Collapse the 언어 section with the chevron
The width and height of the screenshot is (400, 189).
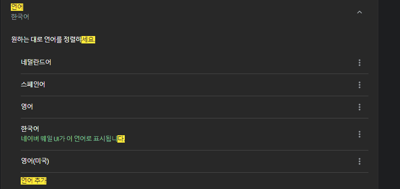360,12
